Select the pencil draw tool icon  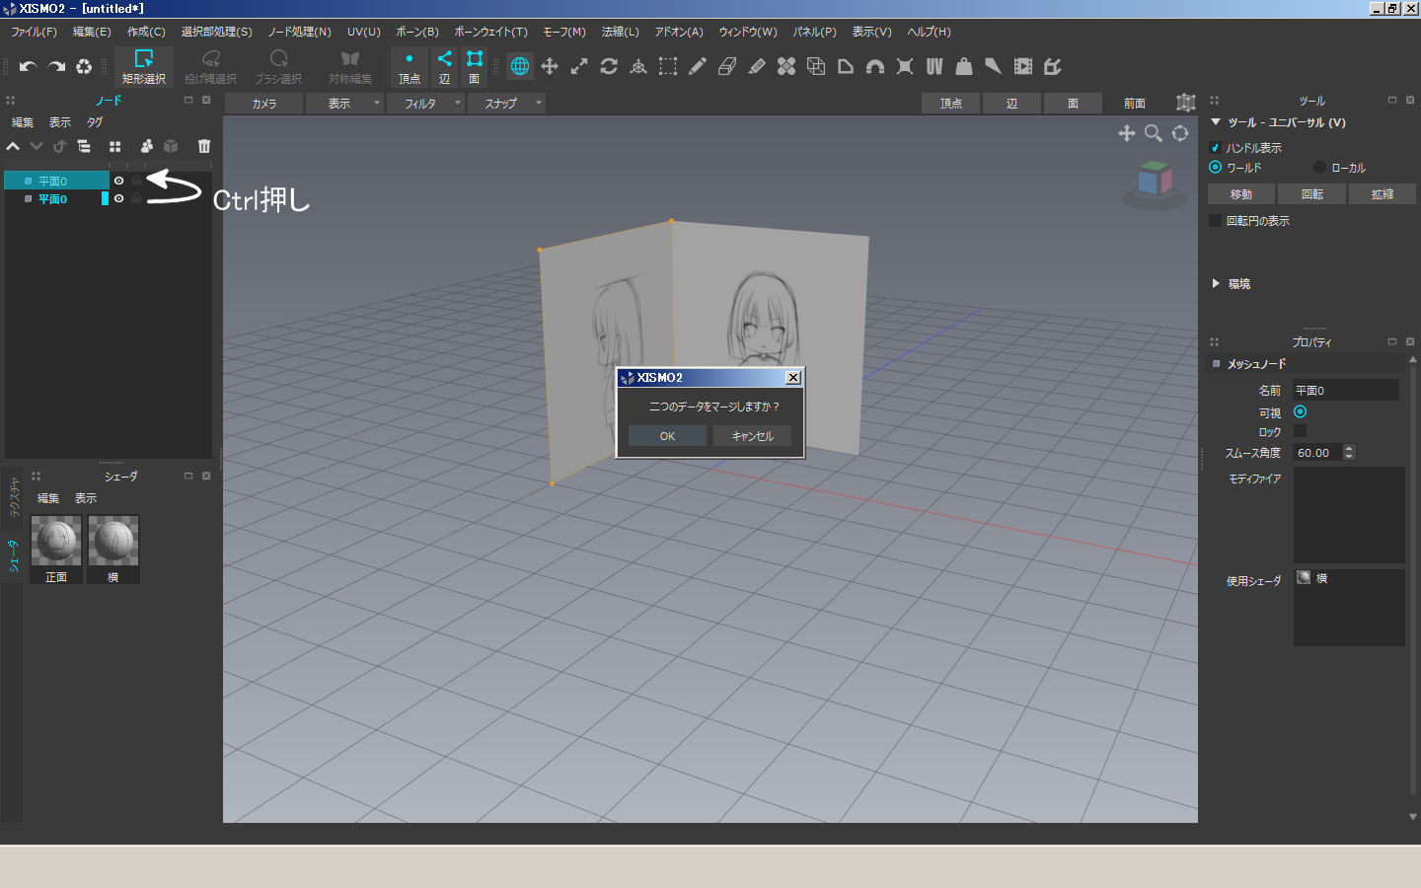click(x=698, y=66)
